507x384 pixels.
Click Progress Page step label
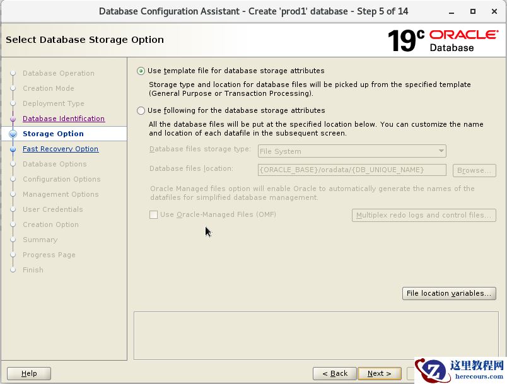(x=49, y=255)
